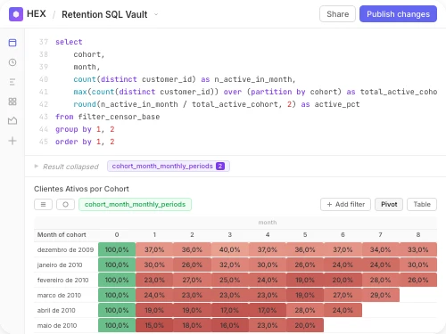Click the month pivot header label
Image resolution: width=446 pixels, height=334 pixels.
tap(268, 223)
